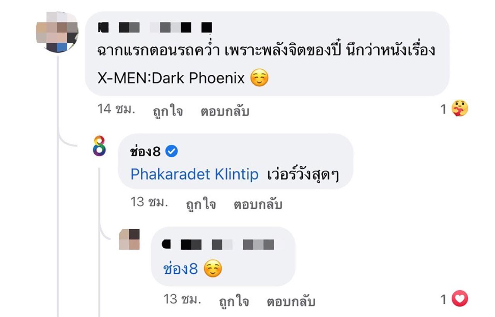Click the smiling emoji after Dark Phoenix
The width and height of the screenshot is (495, 317).
click(259, 79)
